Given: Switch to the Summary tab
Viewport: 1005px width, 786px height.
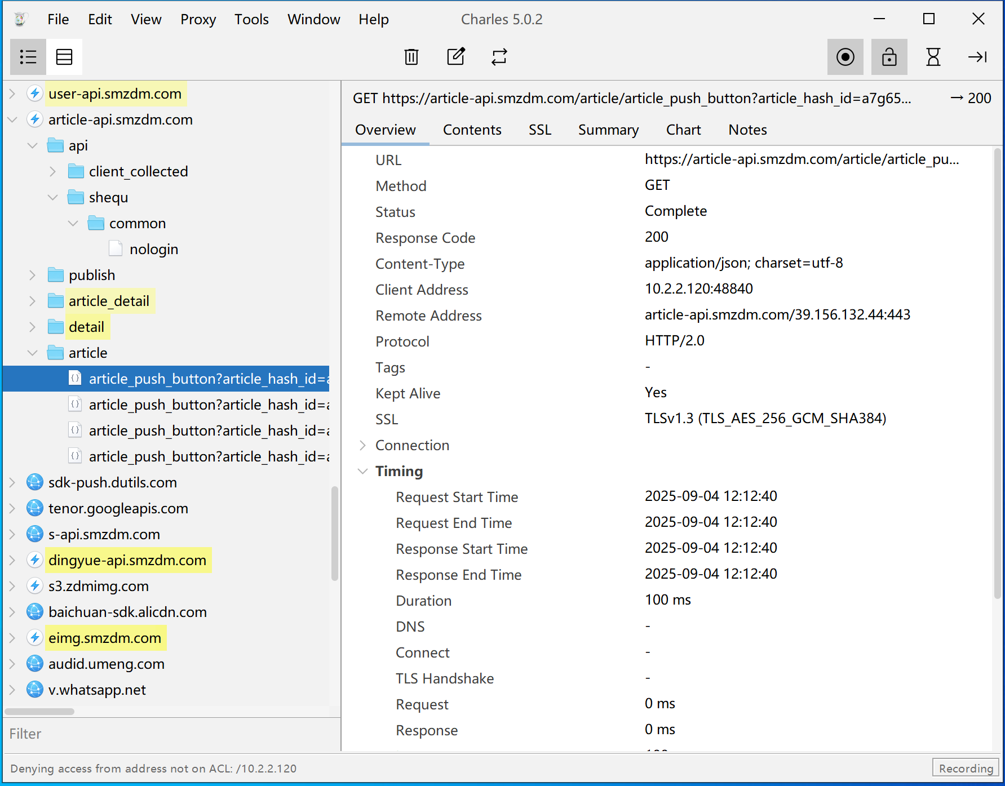Looking at the screenshot, I should tap(609, 130).
